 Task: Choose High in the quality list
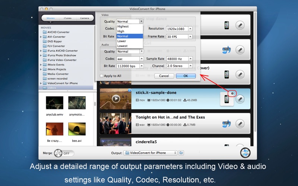130,31
